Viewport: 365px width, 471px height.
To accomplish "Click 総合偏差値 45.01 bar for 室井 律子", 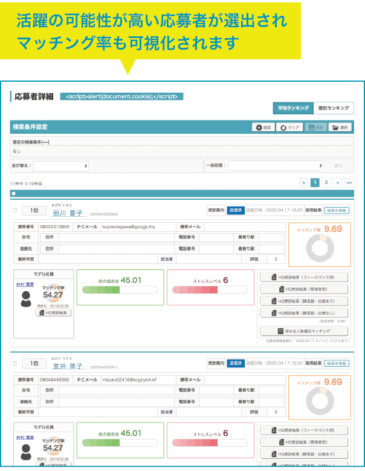I will pos(120,443).
